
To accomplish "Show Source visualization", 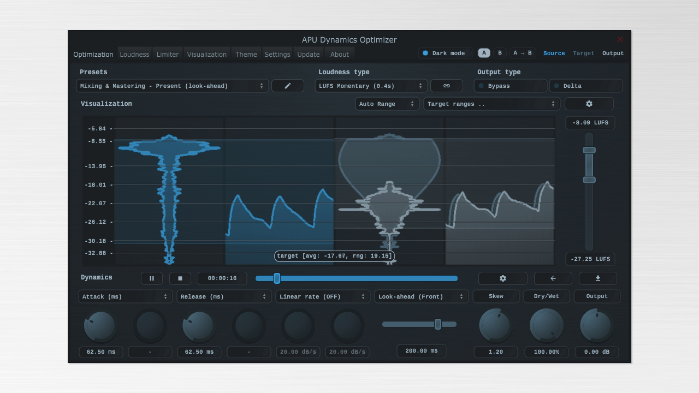I will tap(554, 53).
